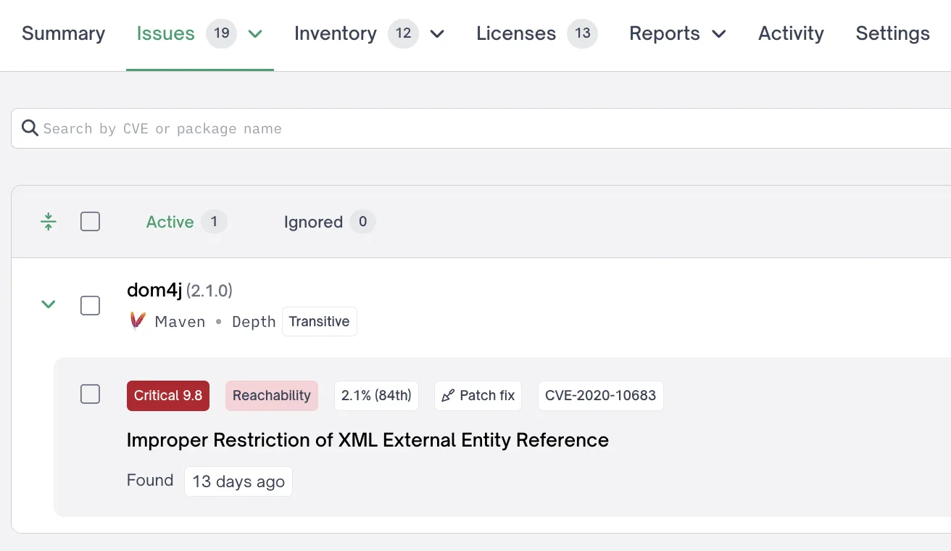Open the Issues dropdown menu

pyautogui.click(x=254, y=33)
